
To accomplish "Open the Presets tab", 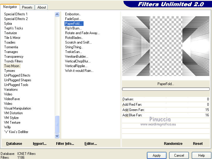I will click(27, 7).
